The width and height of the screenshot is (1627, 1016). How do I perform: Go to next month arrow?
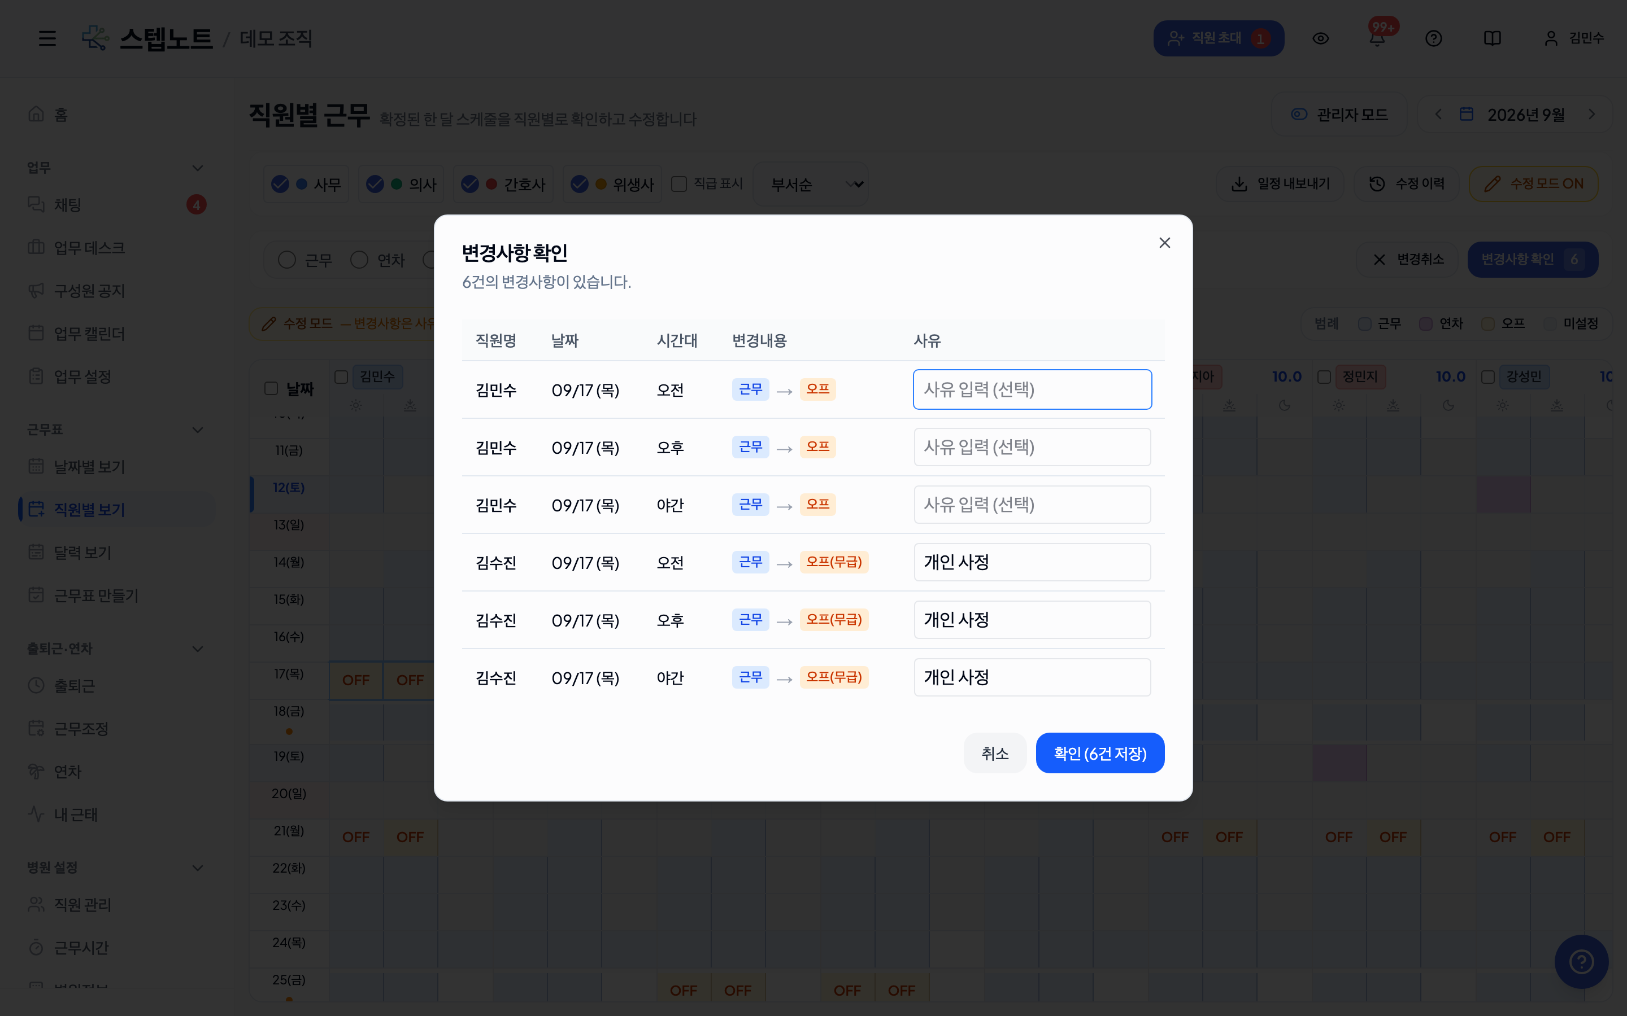click(1591, 114)
